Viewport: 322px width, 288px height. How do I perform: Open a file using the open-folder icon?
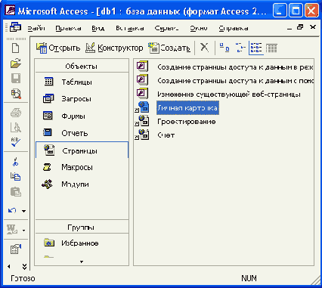point(16,63)
